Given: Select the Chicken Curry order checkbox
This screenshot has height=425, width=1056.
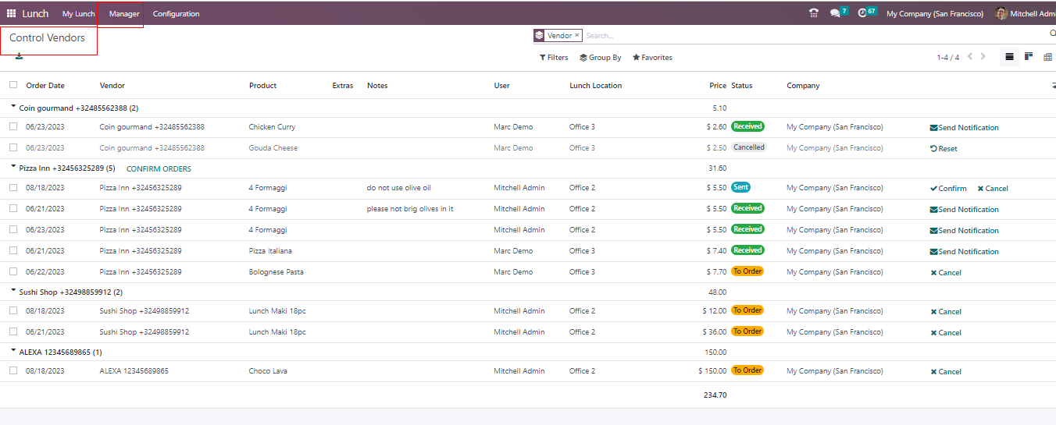Looking at the screenshot, I should coord(13,126).
